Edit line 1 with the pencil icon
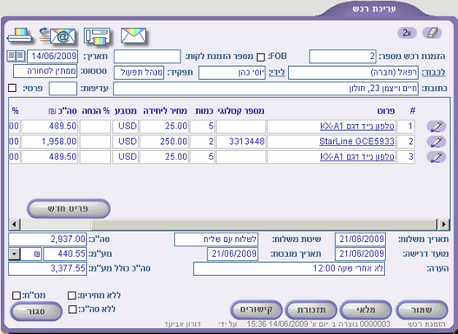The image size is (458, 334). [x=436, y=127]
